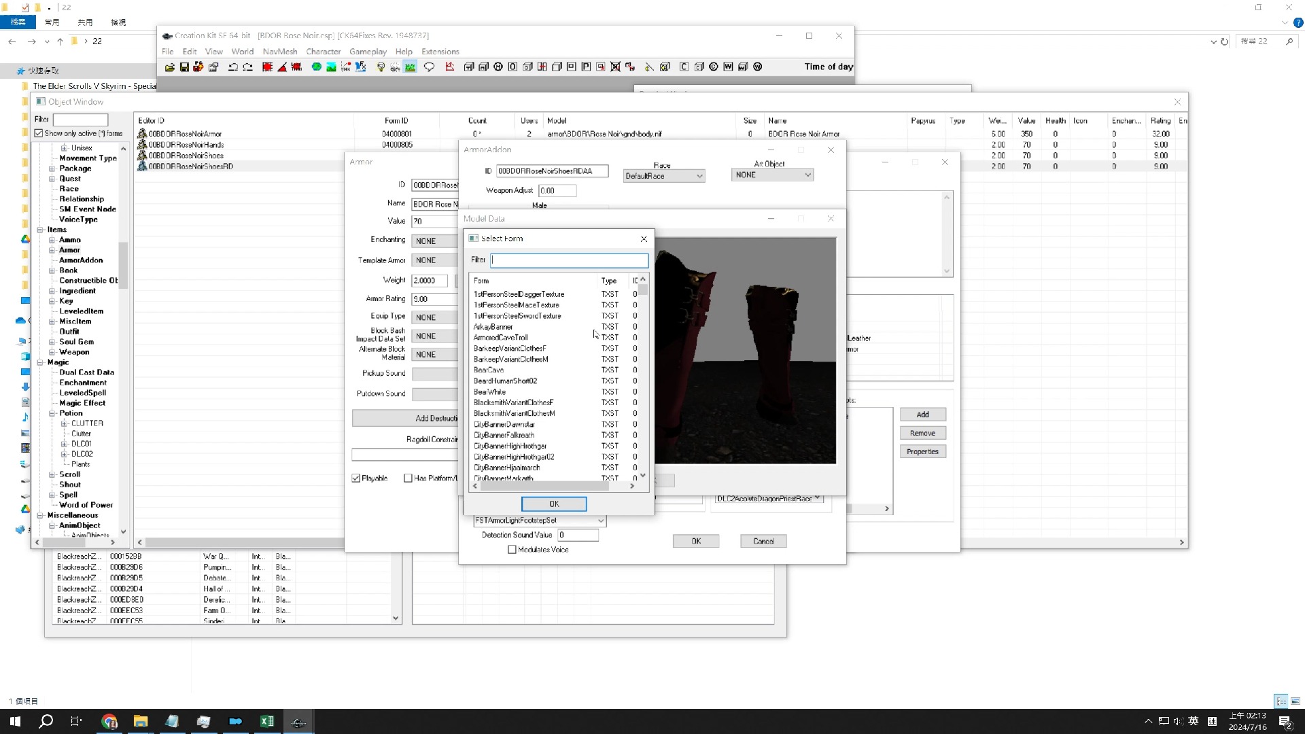Click the Open file toolbar icon
Screen dimensions: 1305x734
[x=169, y=67]
